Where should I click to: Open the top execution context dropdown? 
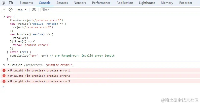(x=22, y=10)
